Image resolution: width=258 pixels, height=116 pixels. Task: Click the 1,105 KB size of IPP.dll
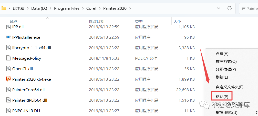187,27
